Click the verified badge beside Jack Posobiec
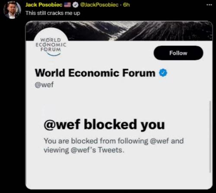The width and height of the screenshot is (216, 193). [75, 5]
